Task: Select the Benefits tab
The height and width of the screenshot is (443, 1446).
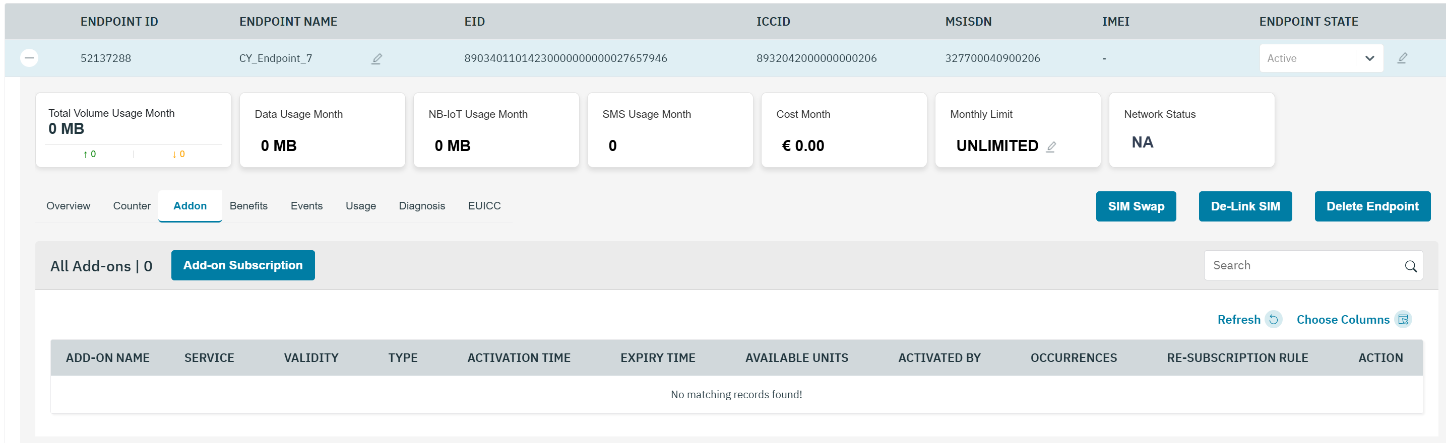Action: [x=248, y=206]
